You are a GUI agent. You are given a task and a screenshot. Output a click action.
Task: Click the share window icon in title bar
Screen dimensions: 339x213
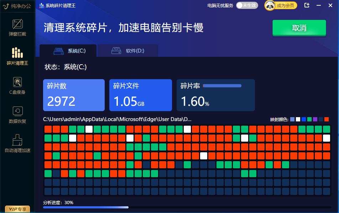[x=307, y=5]
